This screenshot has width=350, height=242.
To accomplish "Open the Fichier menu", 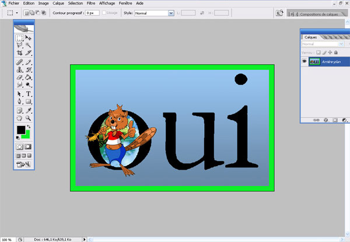I will pos(14,3).
